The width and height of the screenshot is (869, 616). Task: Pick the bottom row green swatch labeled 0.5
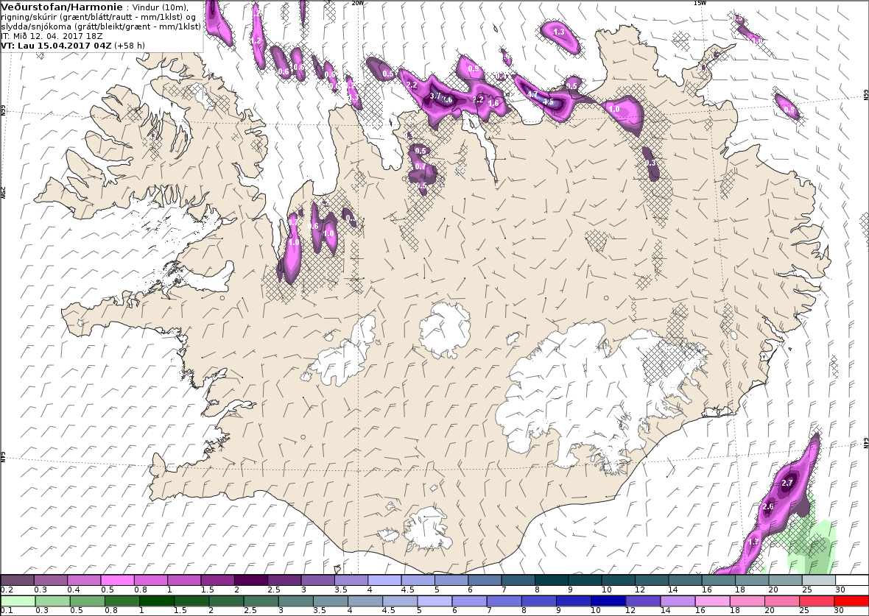coord(87,601)
